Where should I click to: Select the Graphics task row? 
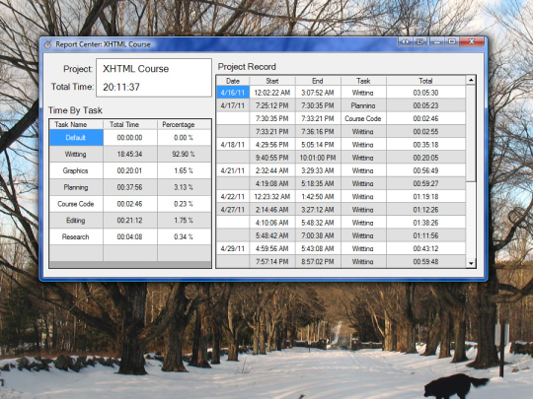76,170
